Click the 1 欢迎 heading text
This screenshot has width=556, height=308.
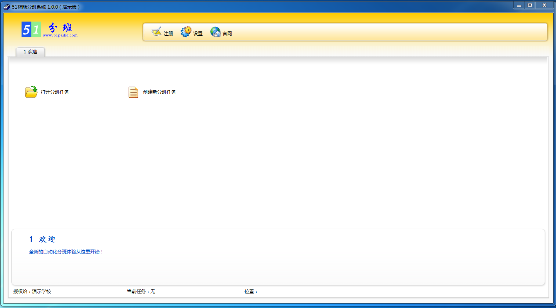(x=43, y=239)
